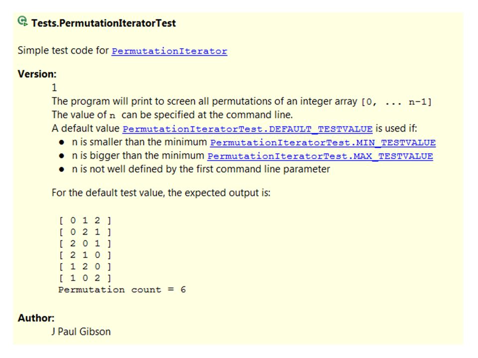Select the Tests.PermutationIteratorTest heading text
The height and width of the screenshot is (358, 478).
click(104, 23)
